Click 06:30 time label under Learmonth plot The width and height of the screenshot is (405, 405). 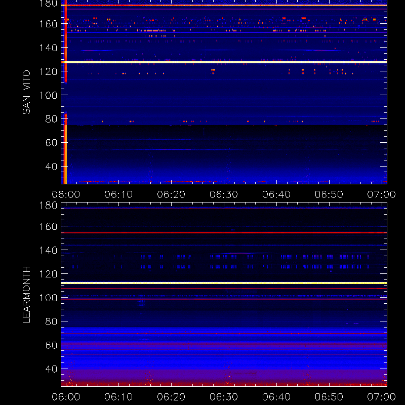(224, 397)
